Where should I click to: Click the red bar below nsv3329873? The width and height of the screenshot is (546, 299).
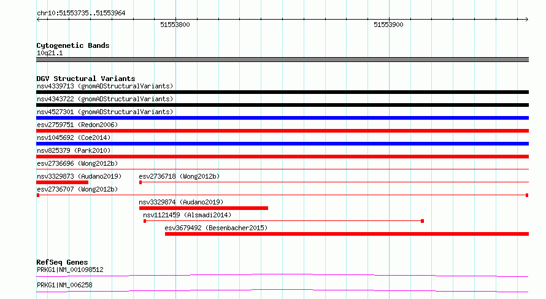pyautogui.click(x=63, y=182)
